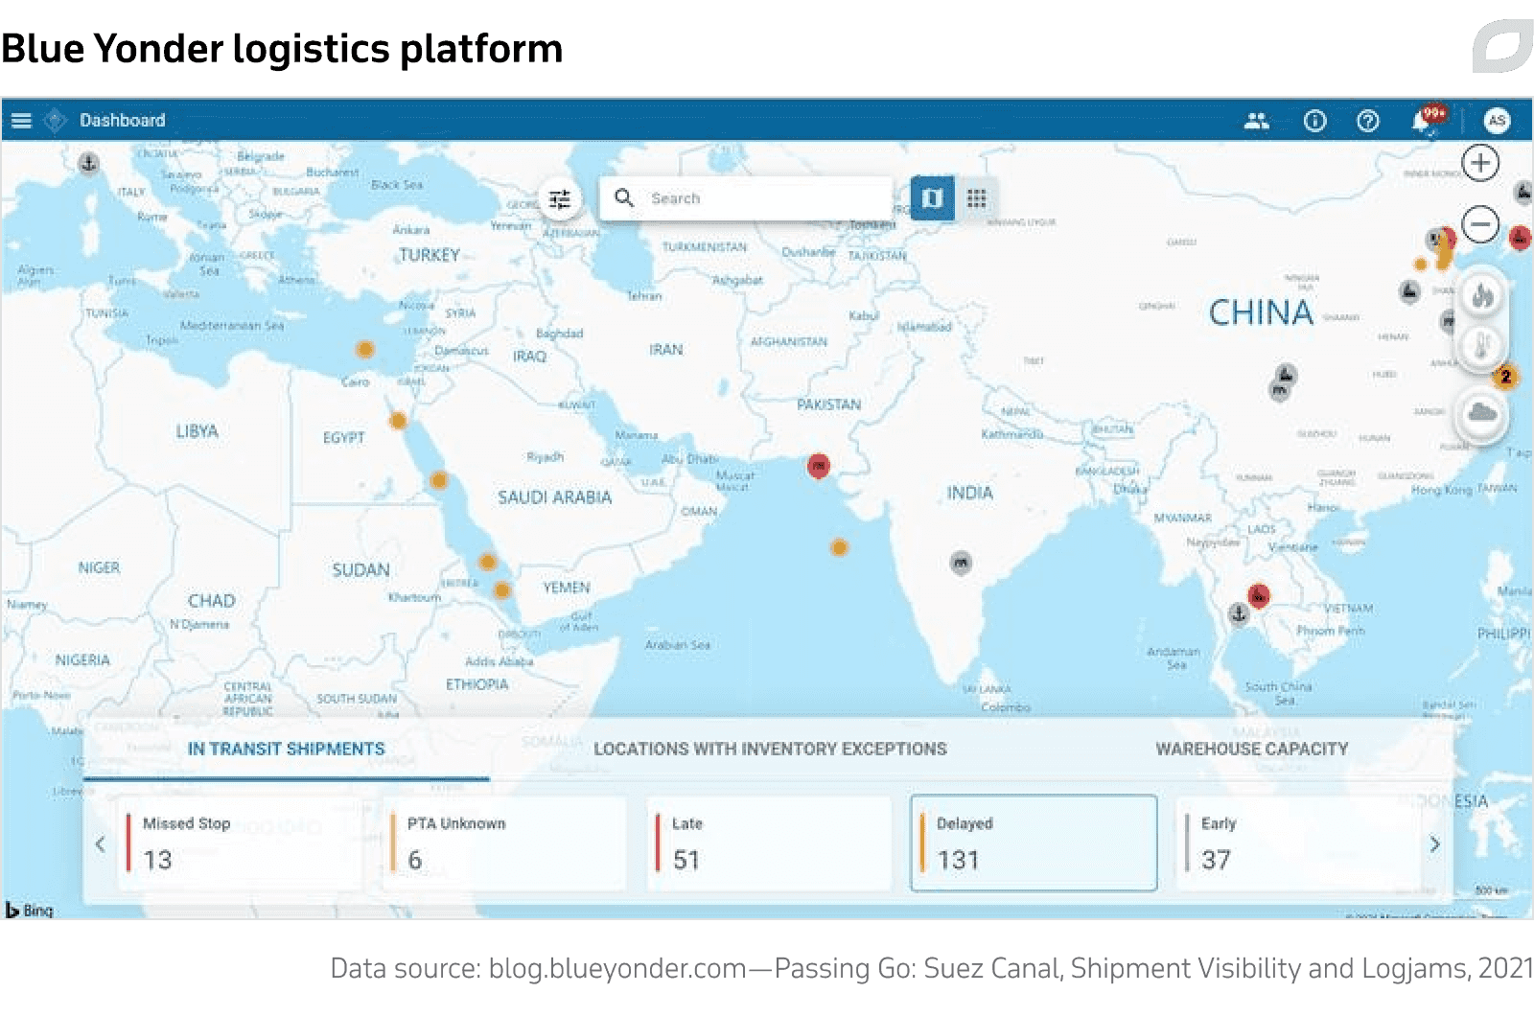The height and width of the screenshot is (1016, 1534).
Task: Zoom in the map with plus button
Action: click(x=1480, y=163)
